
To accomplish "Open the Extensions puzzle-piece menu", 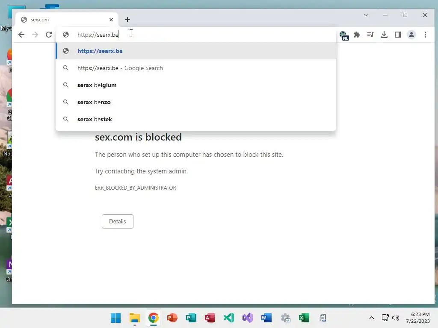I will 357,35.
